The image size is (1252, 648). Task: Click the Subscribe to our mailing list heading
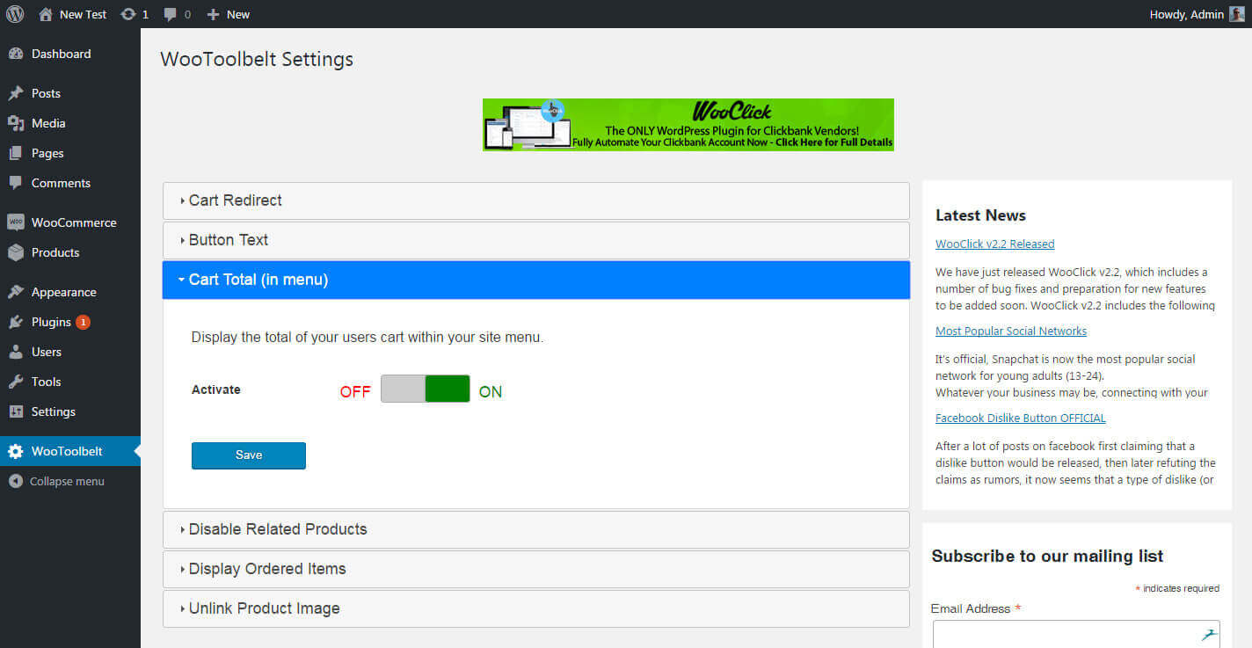(1047, 556)
